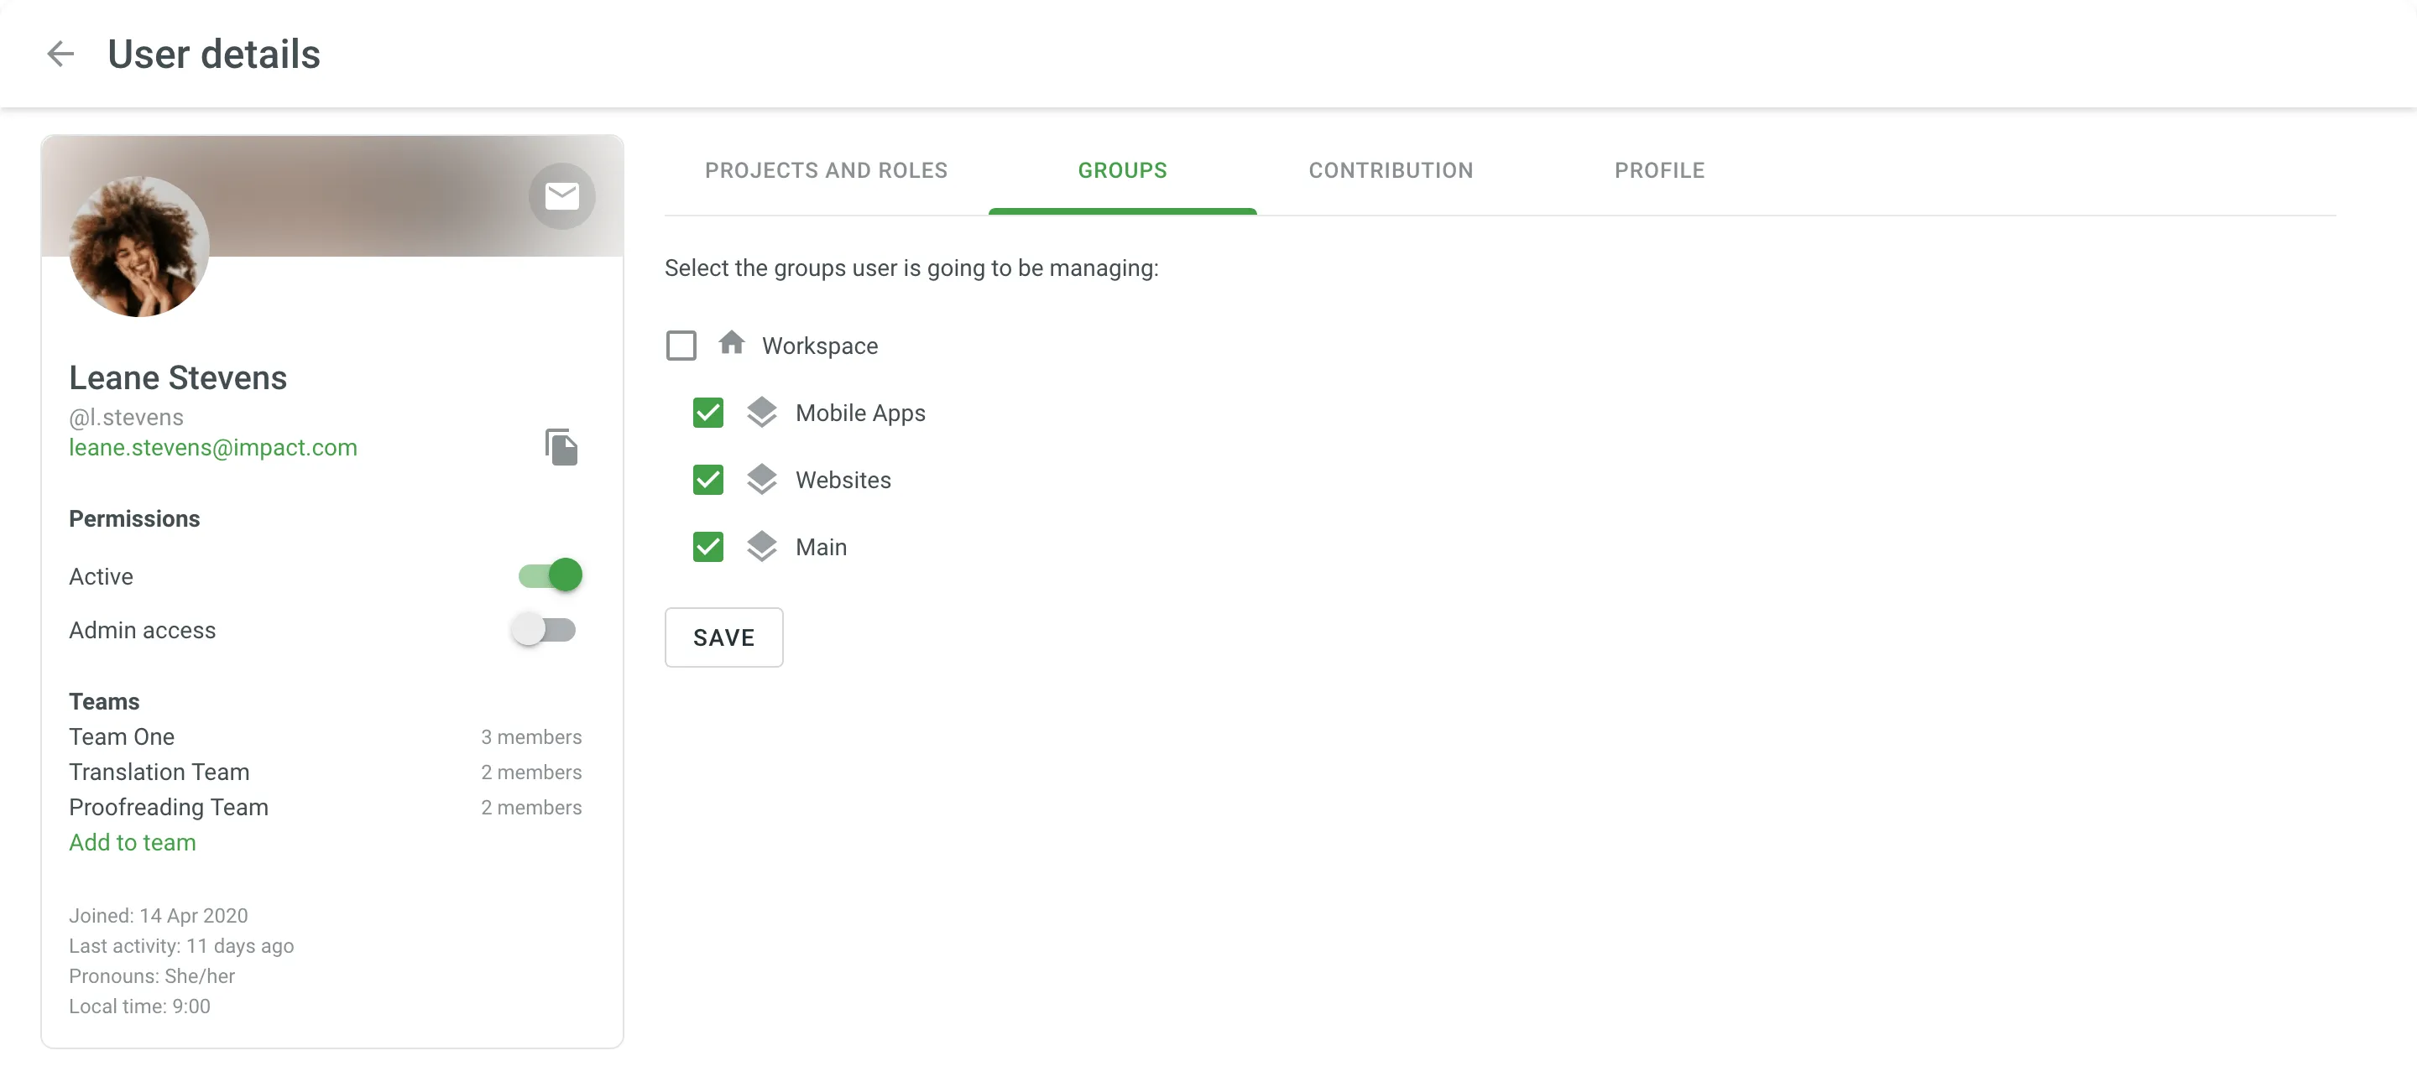This screenshot has width=2417, height=1087.
Task: Click the email envelope icon
Action: tap(560, 195)
